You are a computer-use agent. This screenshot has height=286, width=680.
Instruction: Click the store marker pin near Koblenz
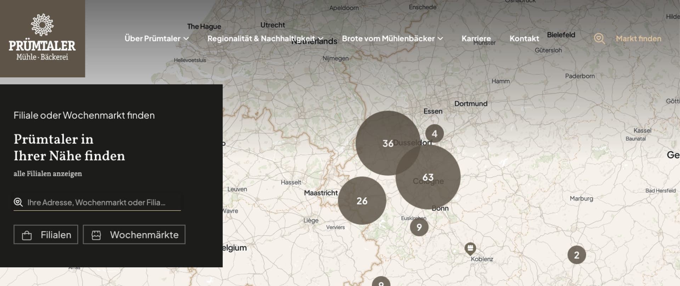470,249
